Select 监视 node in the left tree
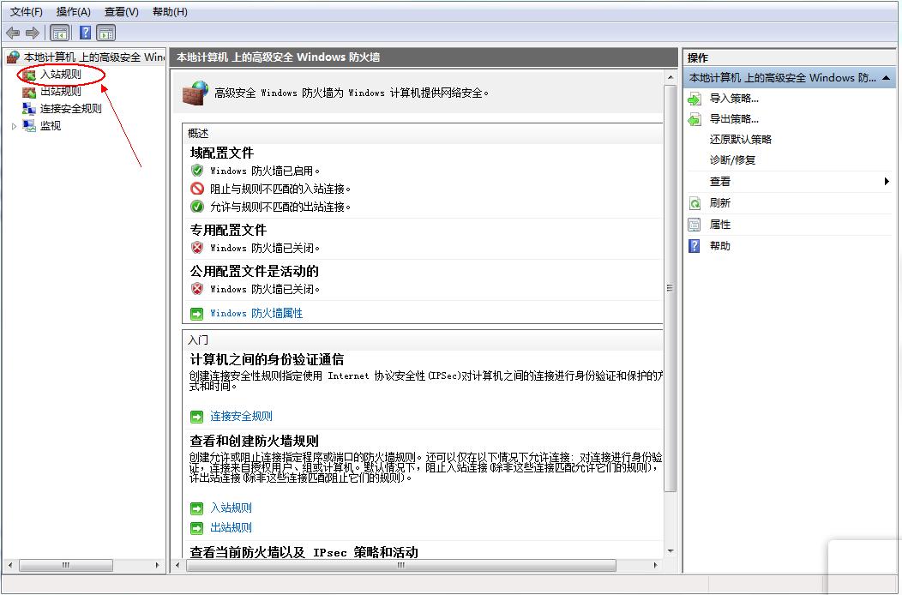Image resolution: width=902 pixels, height=595 pixels. [x=50, y=125]
